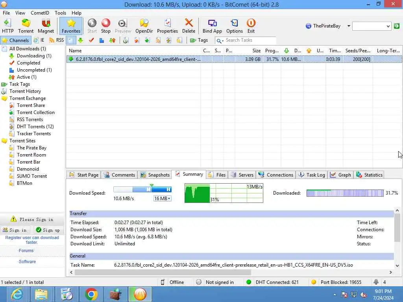Switch to the Snapshots tab

click(155, 175)
